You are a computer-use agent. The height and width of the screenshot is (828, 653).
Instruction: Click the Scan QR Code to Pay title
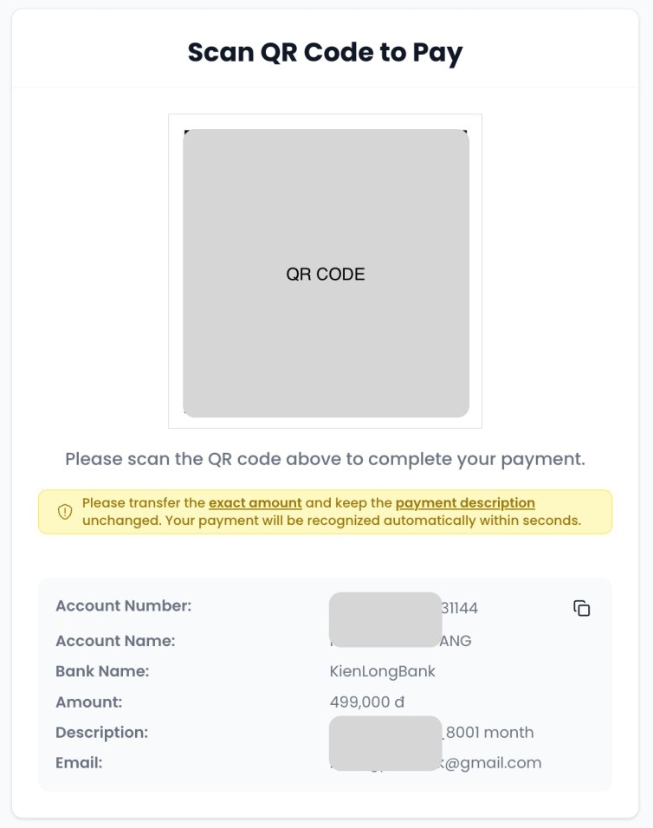[x=325, y=51]
